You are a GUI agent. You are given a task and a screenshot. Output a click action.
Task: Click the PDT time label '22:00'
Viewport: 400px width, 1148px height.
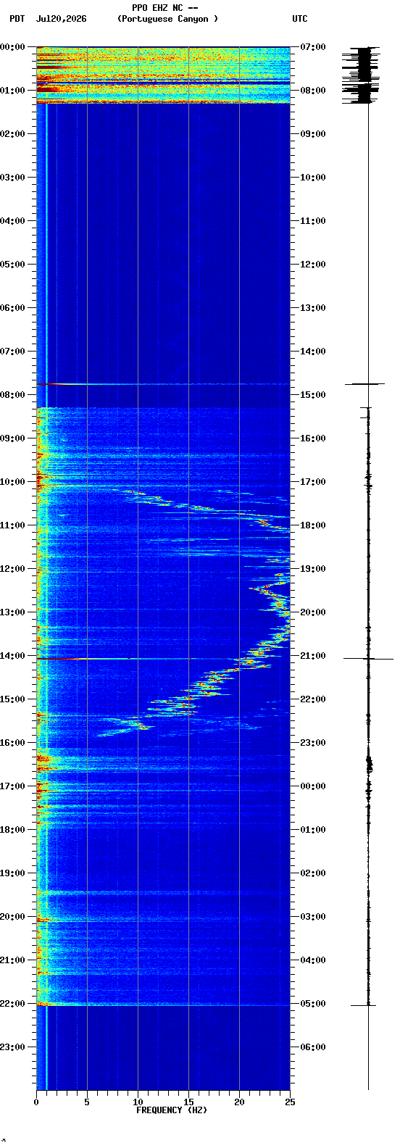click(x=12, y=1003)
